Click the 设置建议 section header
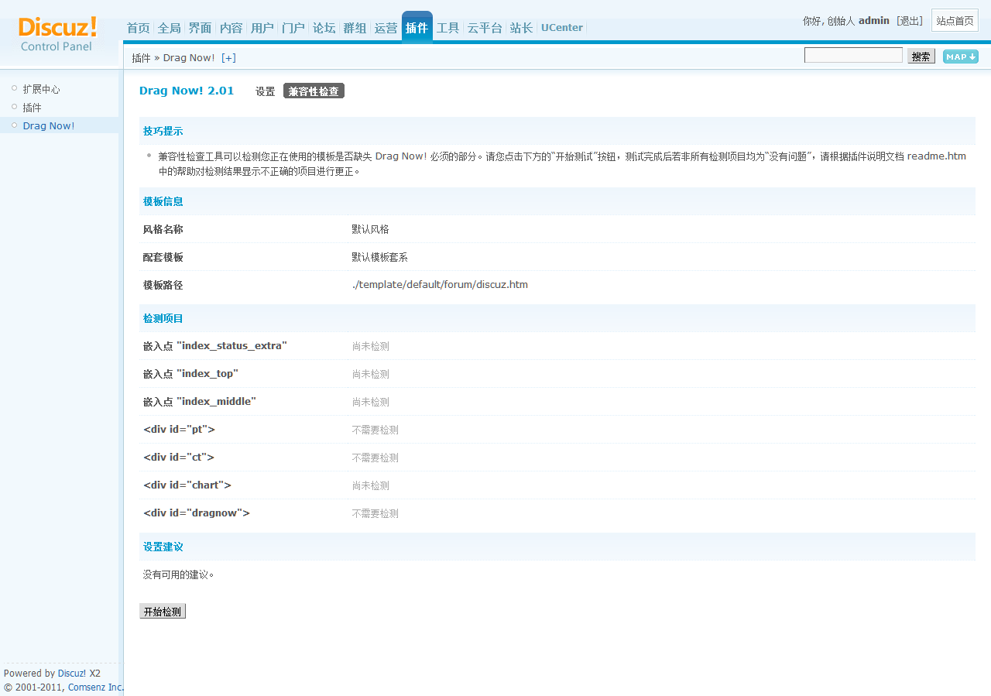Viewport: 991px width, 696px height. click(163, 547)
